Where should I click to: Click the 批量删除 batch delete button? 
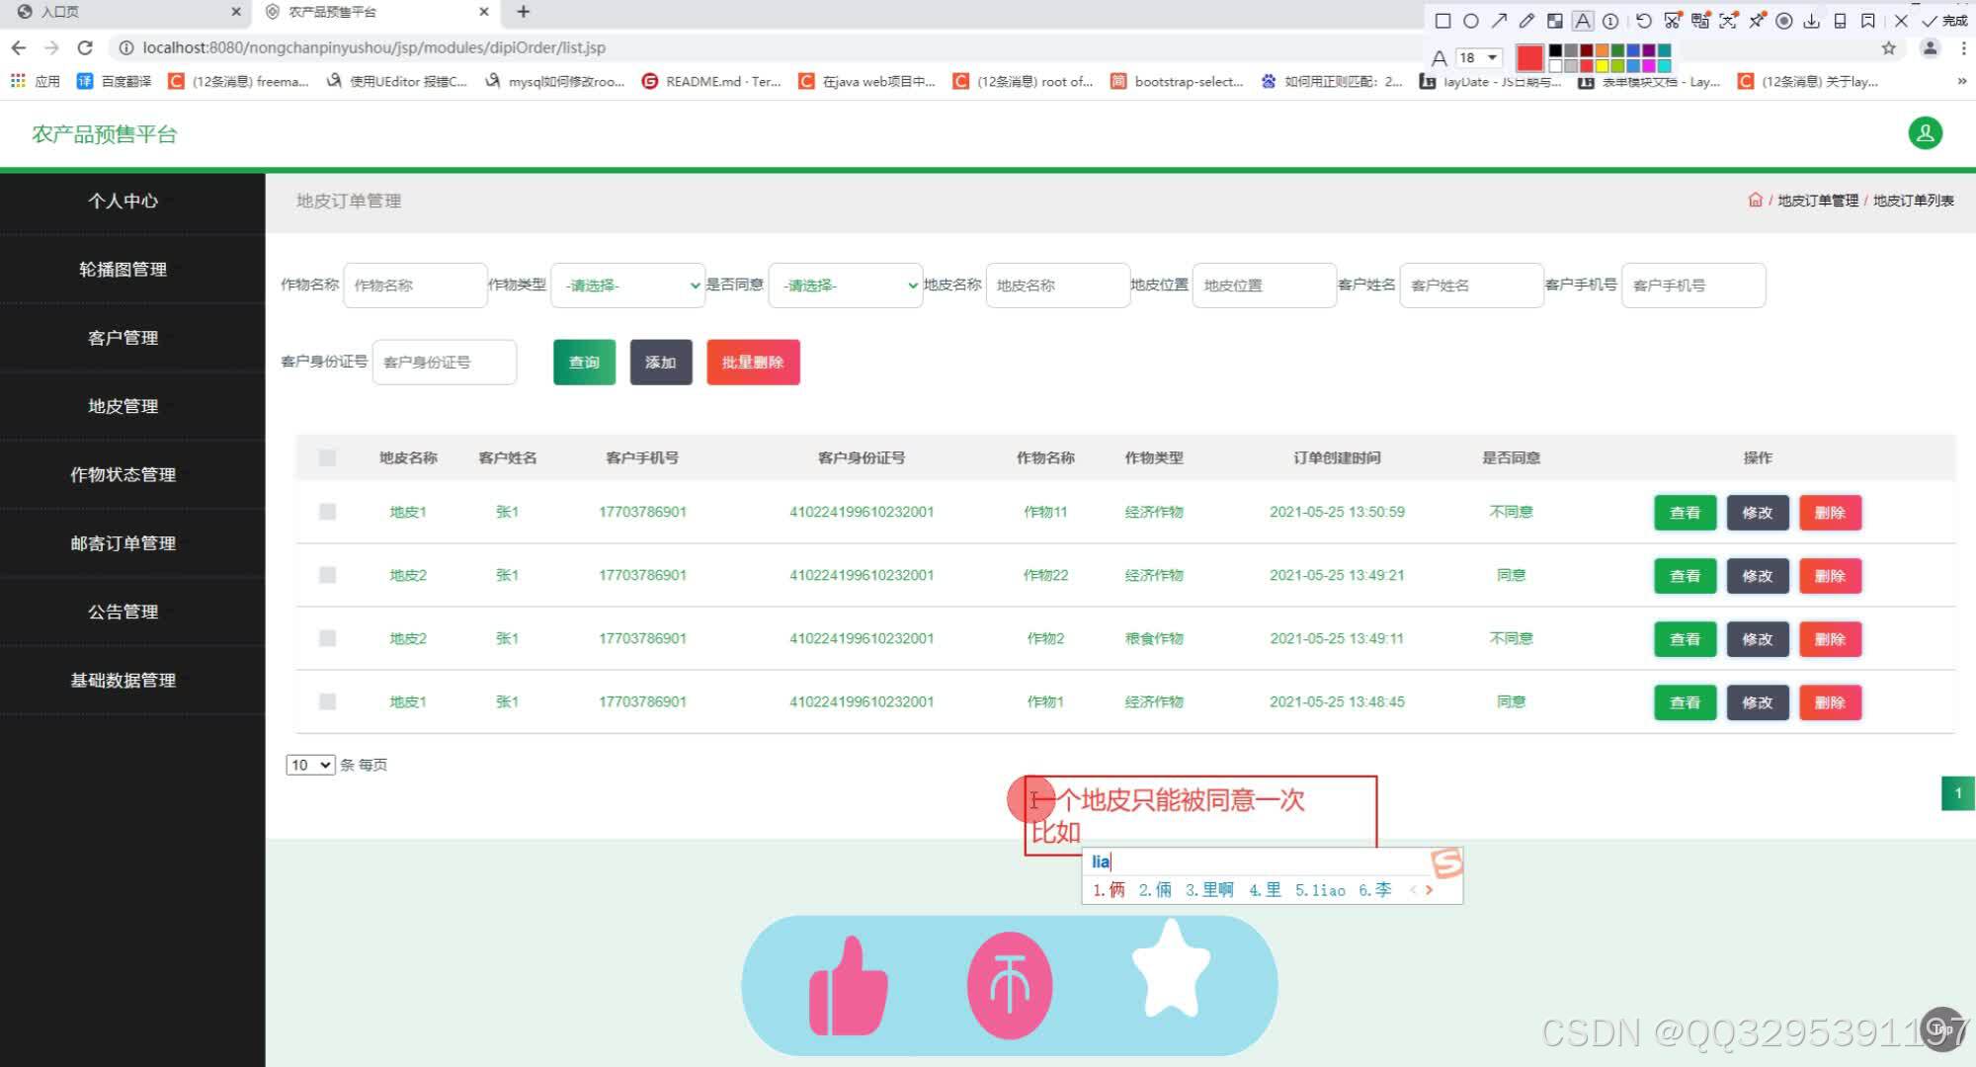(x=753, y=362)
